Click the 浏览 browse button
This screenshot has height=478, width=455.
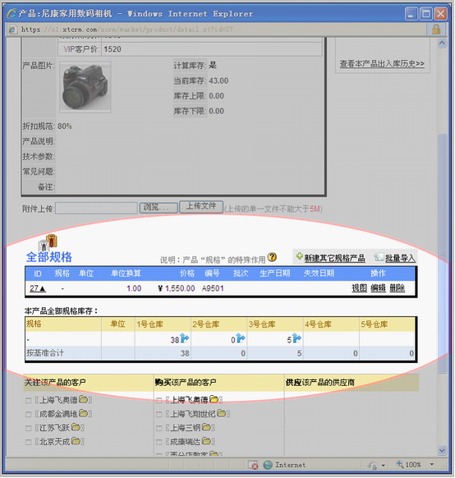point(159,208)
